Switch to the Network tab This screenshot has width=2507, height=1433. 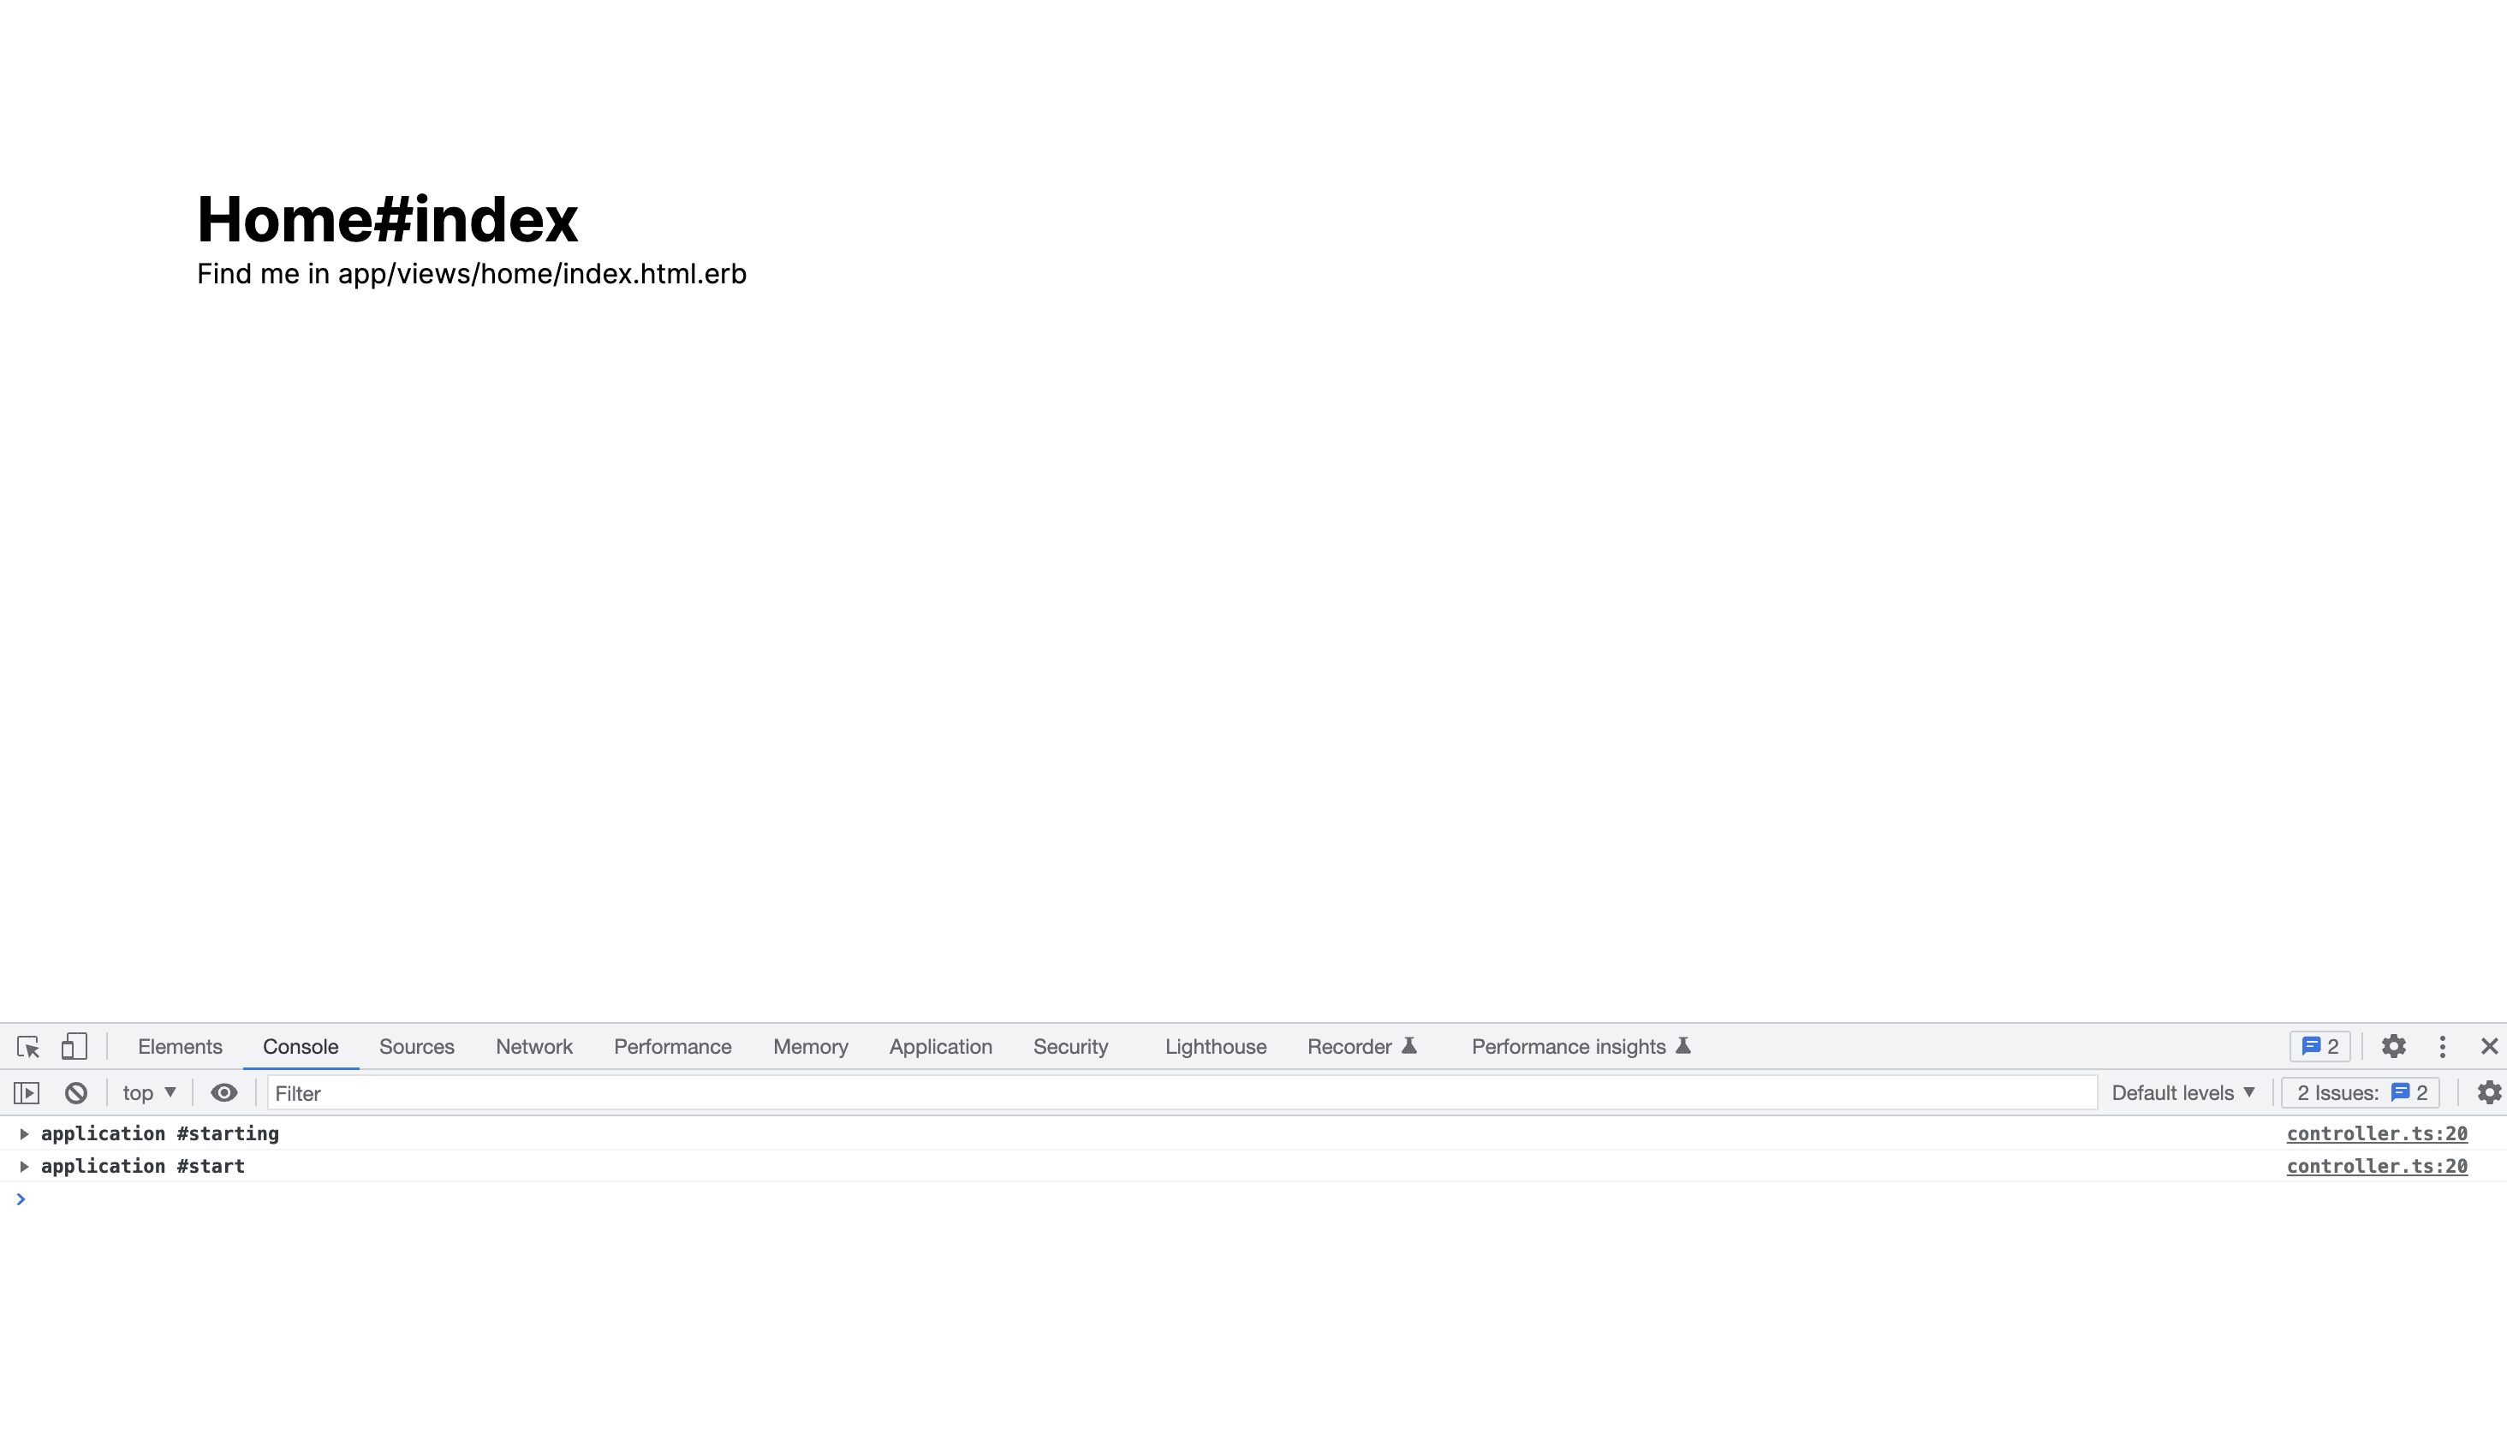pos(533,1046)
